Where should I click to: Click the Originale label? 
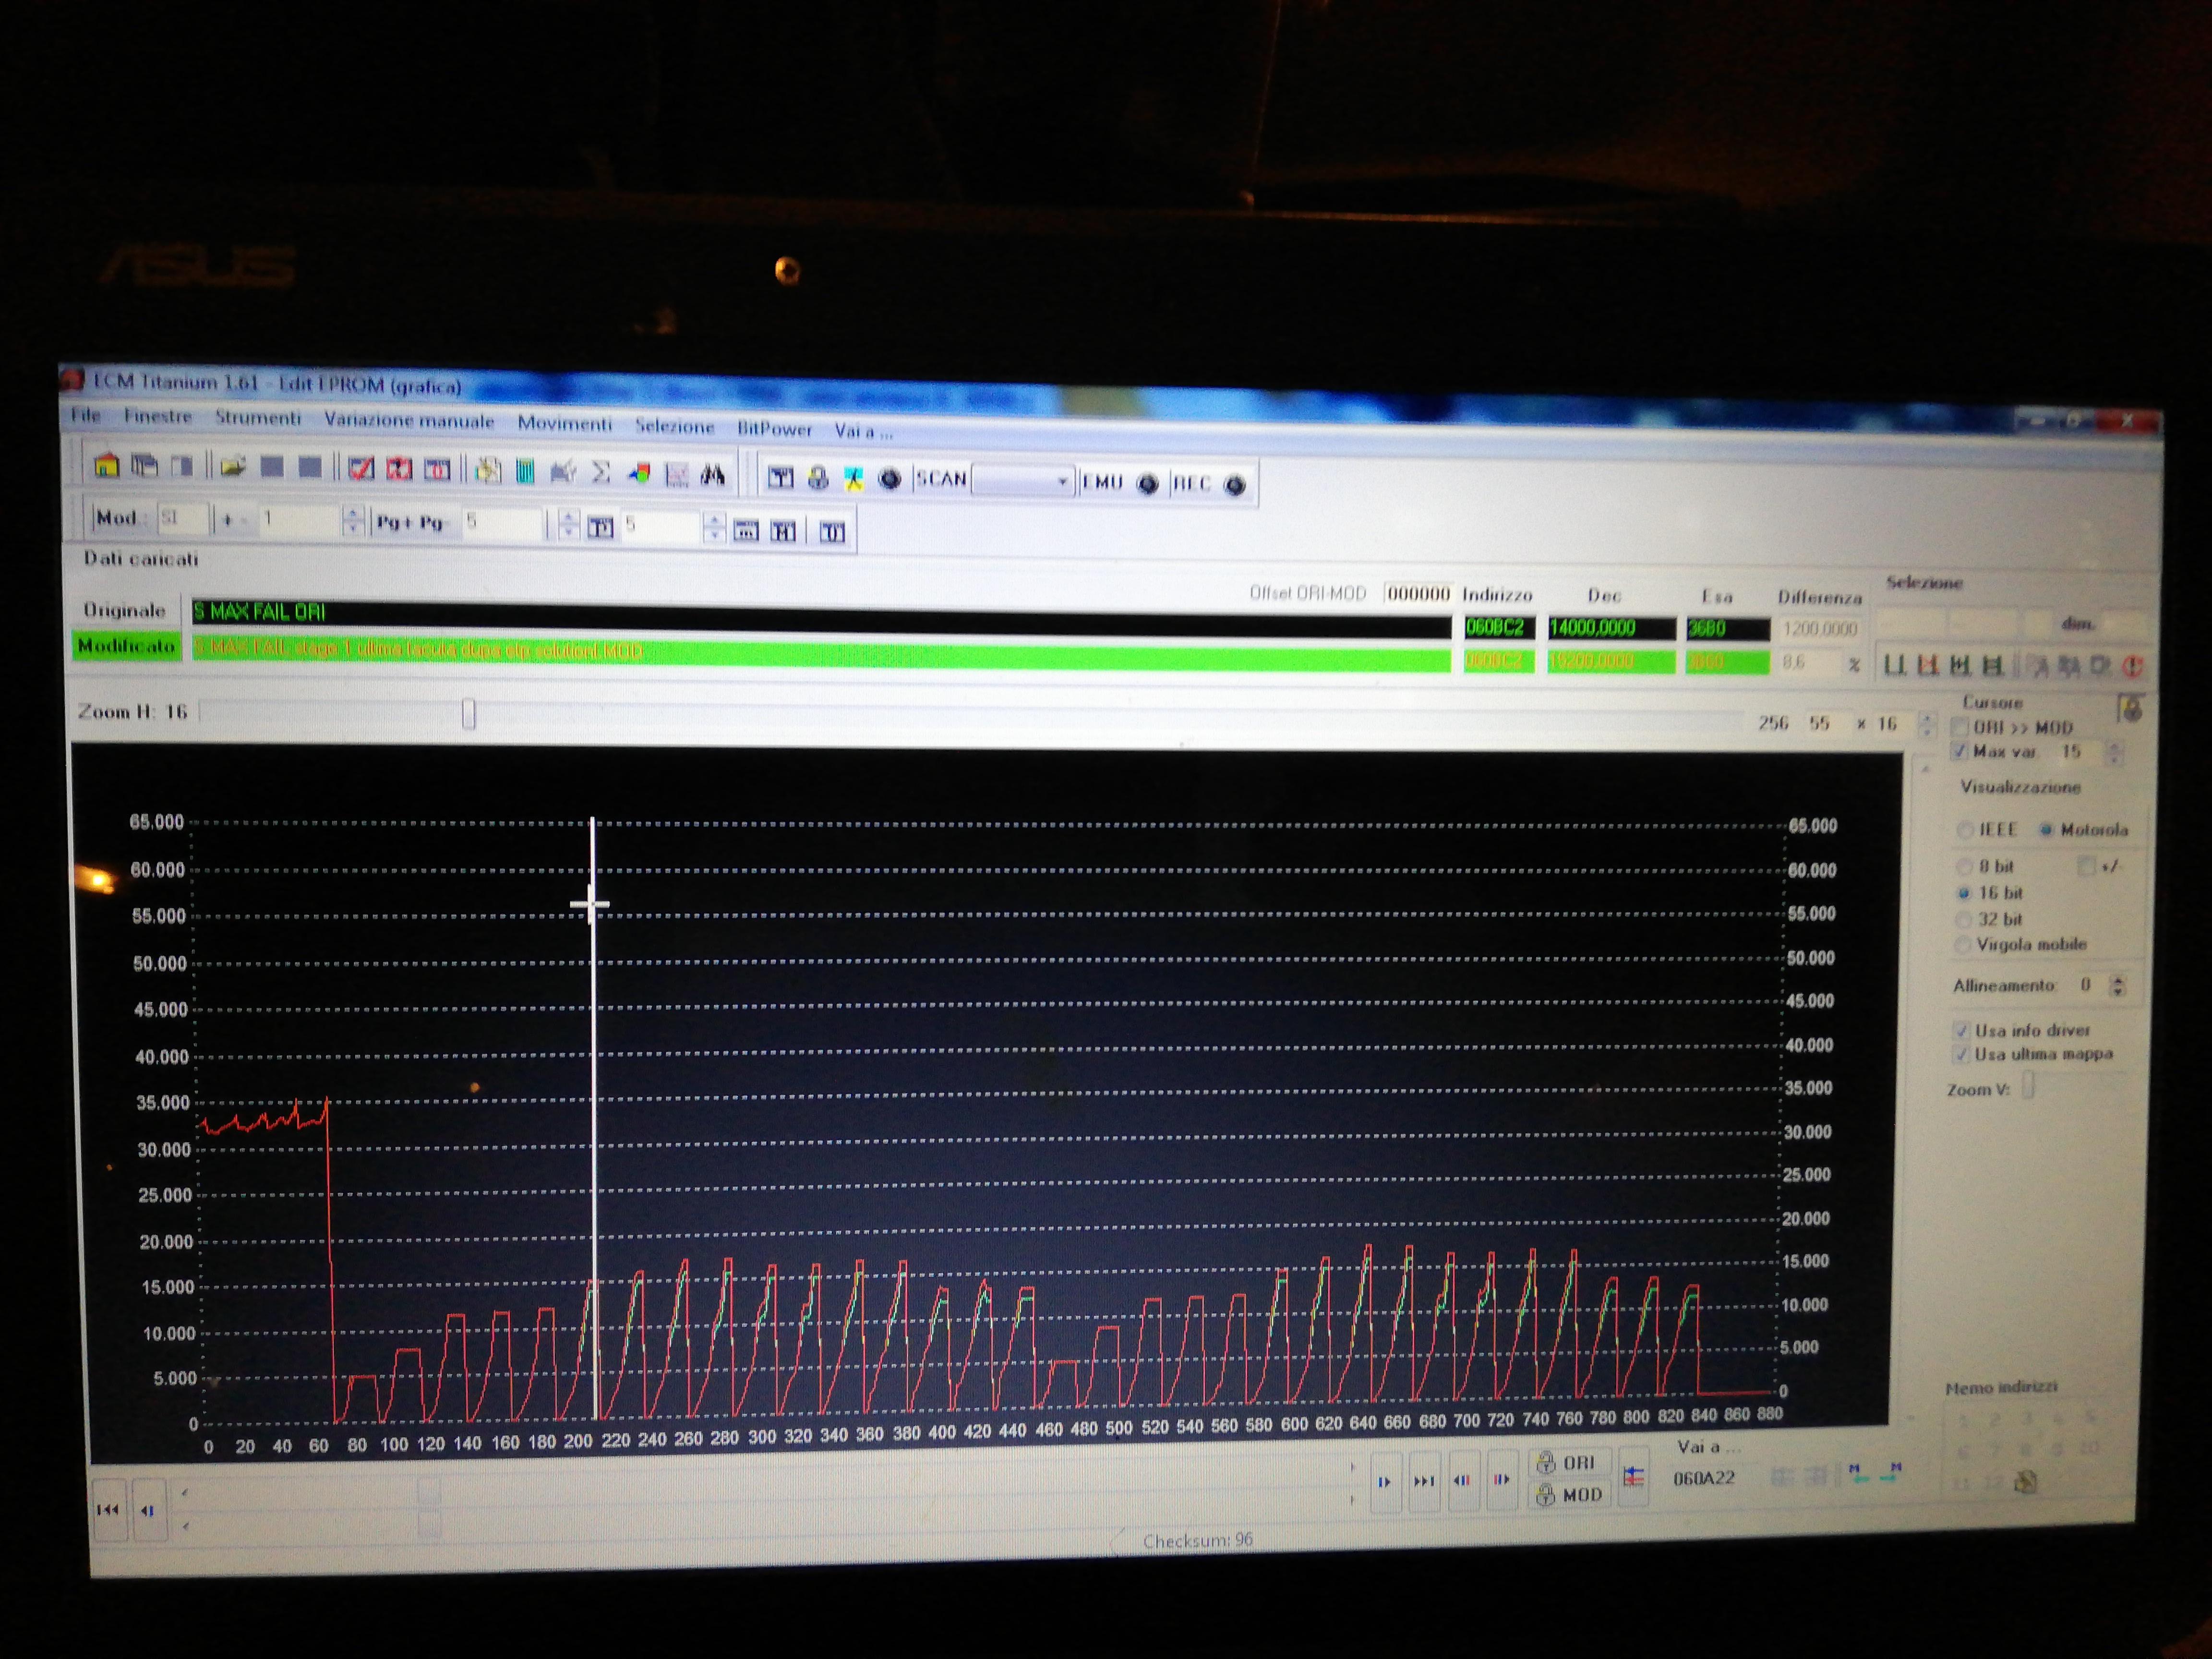point(124,610)
